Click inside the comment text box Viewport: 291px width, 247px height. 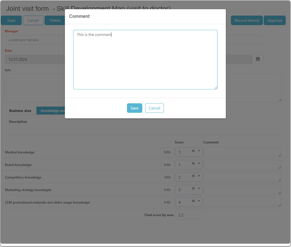click(x=145, y=60)
